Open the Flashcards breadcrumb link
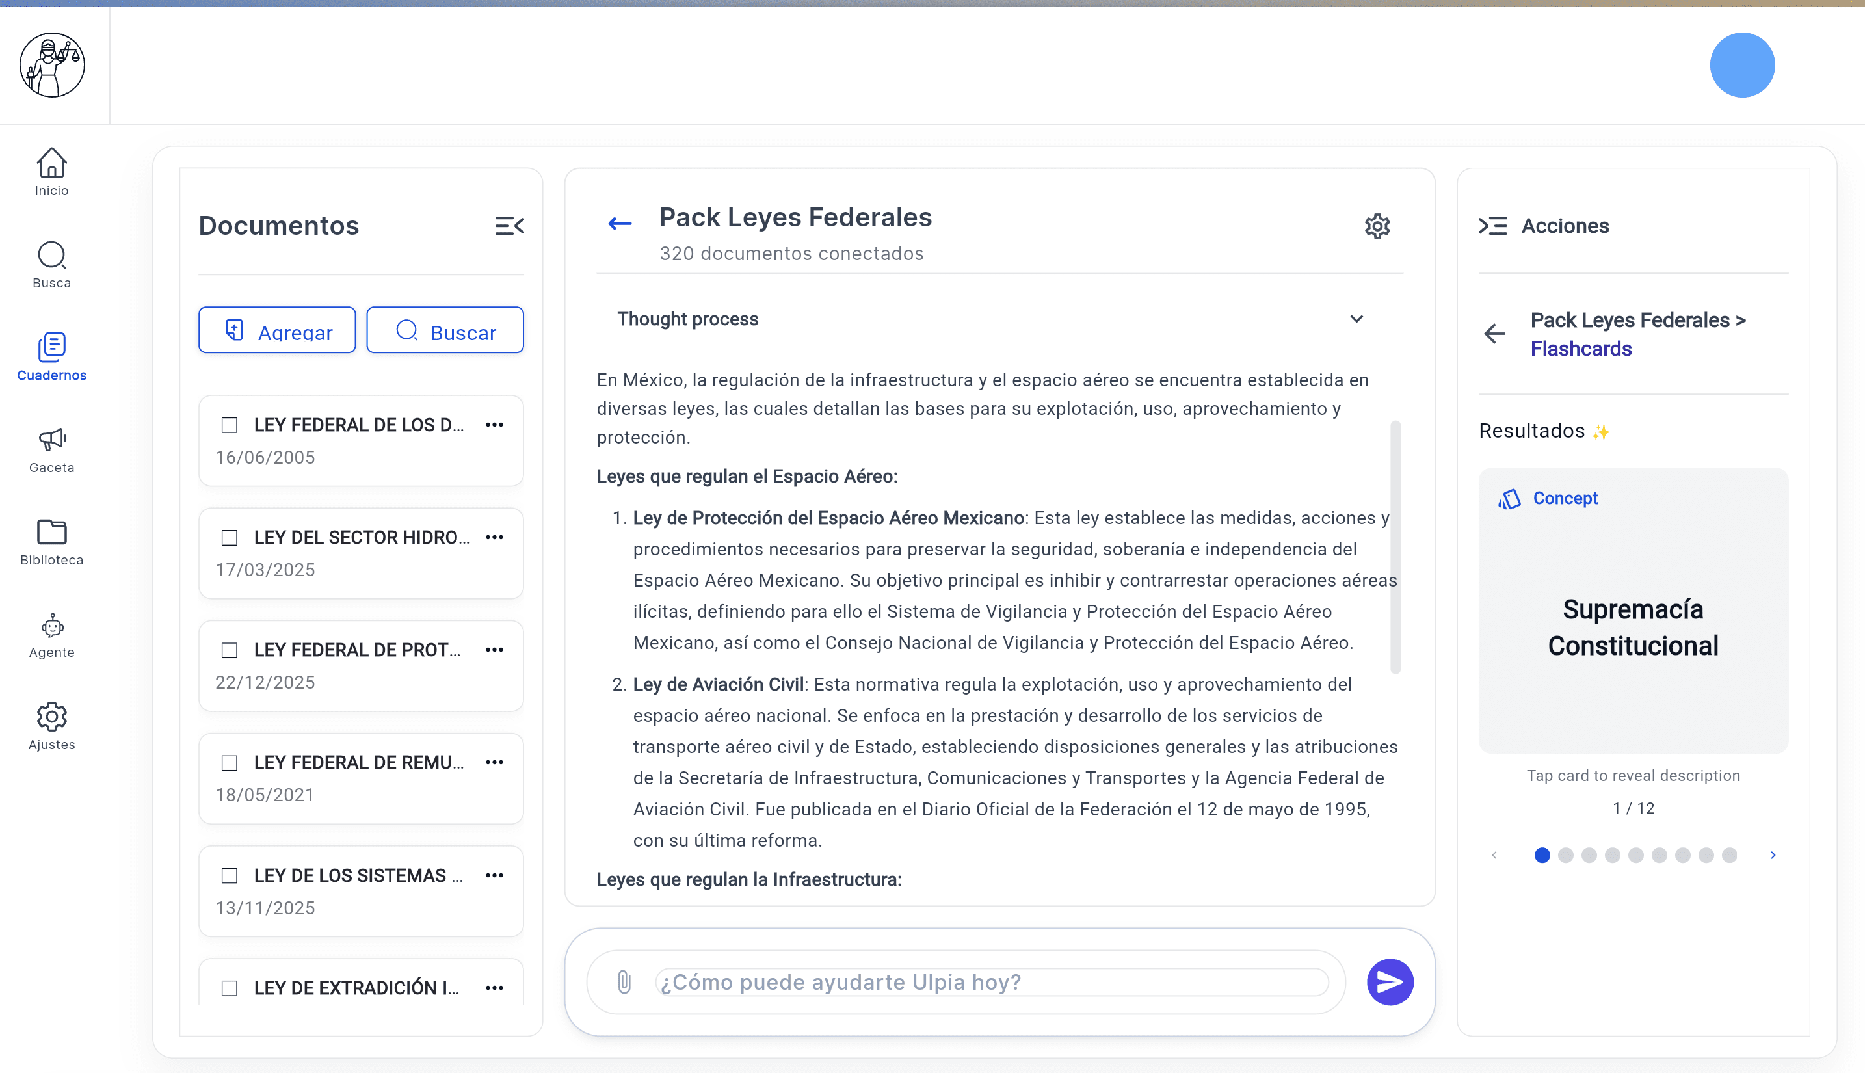The width and height of the screenshot is (1865, 1073). [1581, 349]
